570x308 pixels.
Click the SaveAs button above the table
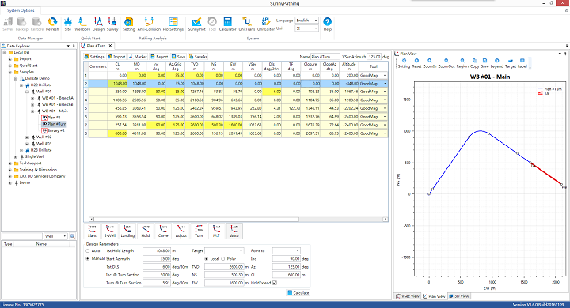[x=197, y=57]
